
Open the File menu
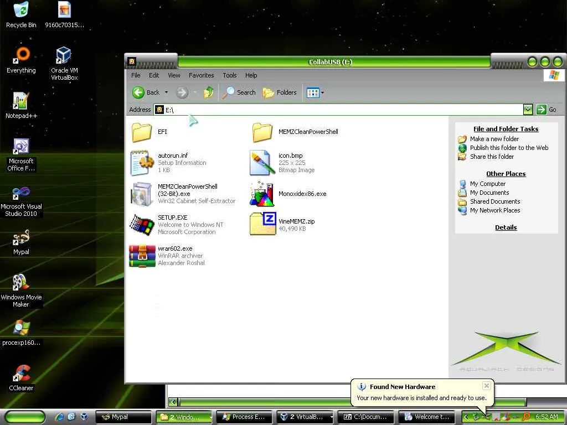[x=136, y=75]
